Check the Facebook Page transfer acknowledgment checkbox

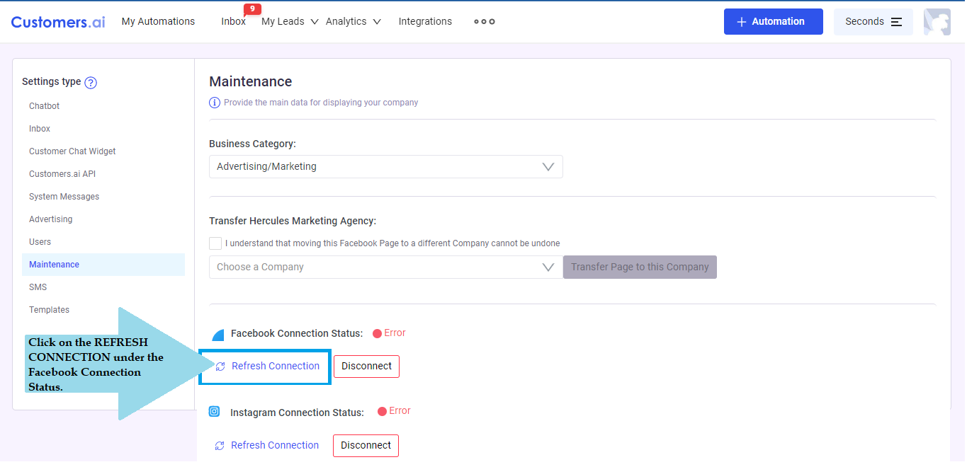215,243
